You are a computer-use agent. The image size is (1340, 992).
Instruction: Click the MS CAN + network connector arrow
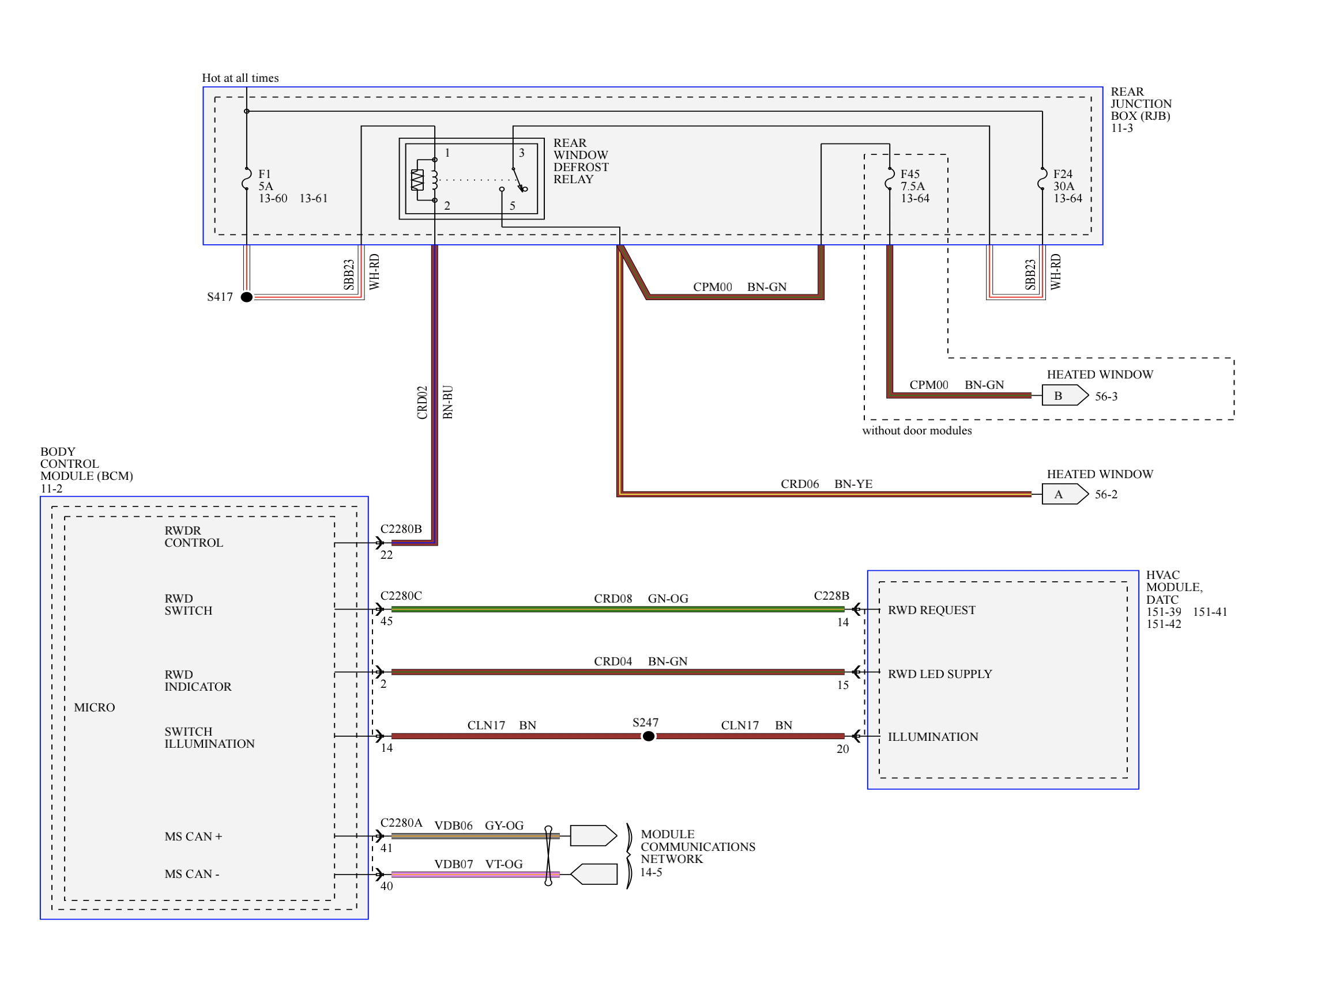593,836
